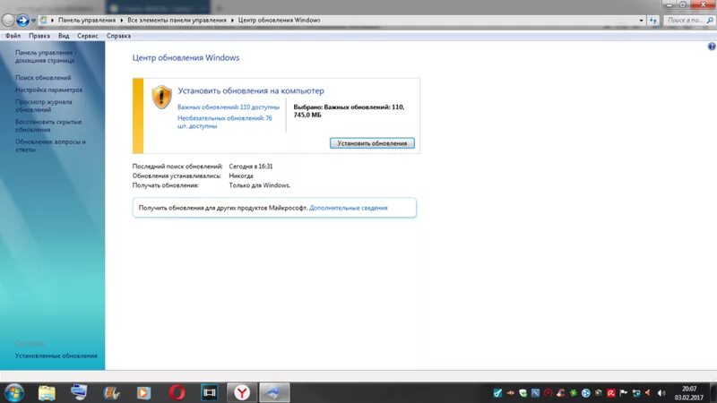This screenshot has width=717, height=403.
Task: Click the yellow shield warning icon
Action: (x=161, y=97)
